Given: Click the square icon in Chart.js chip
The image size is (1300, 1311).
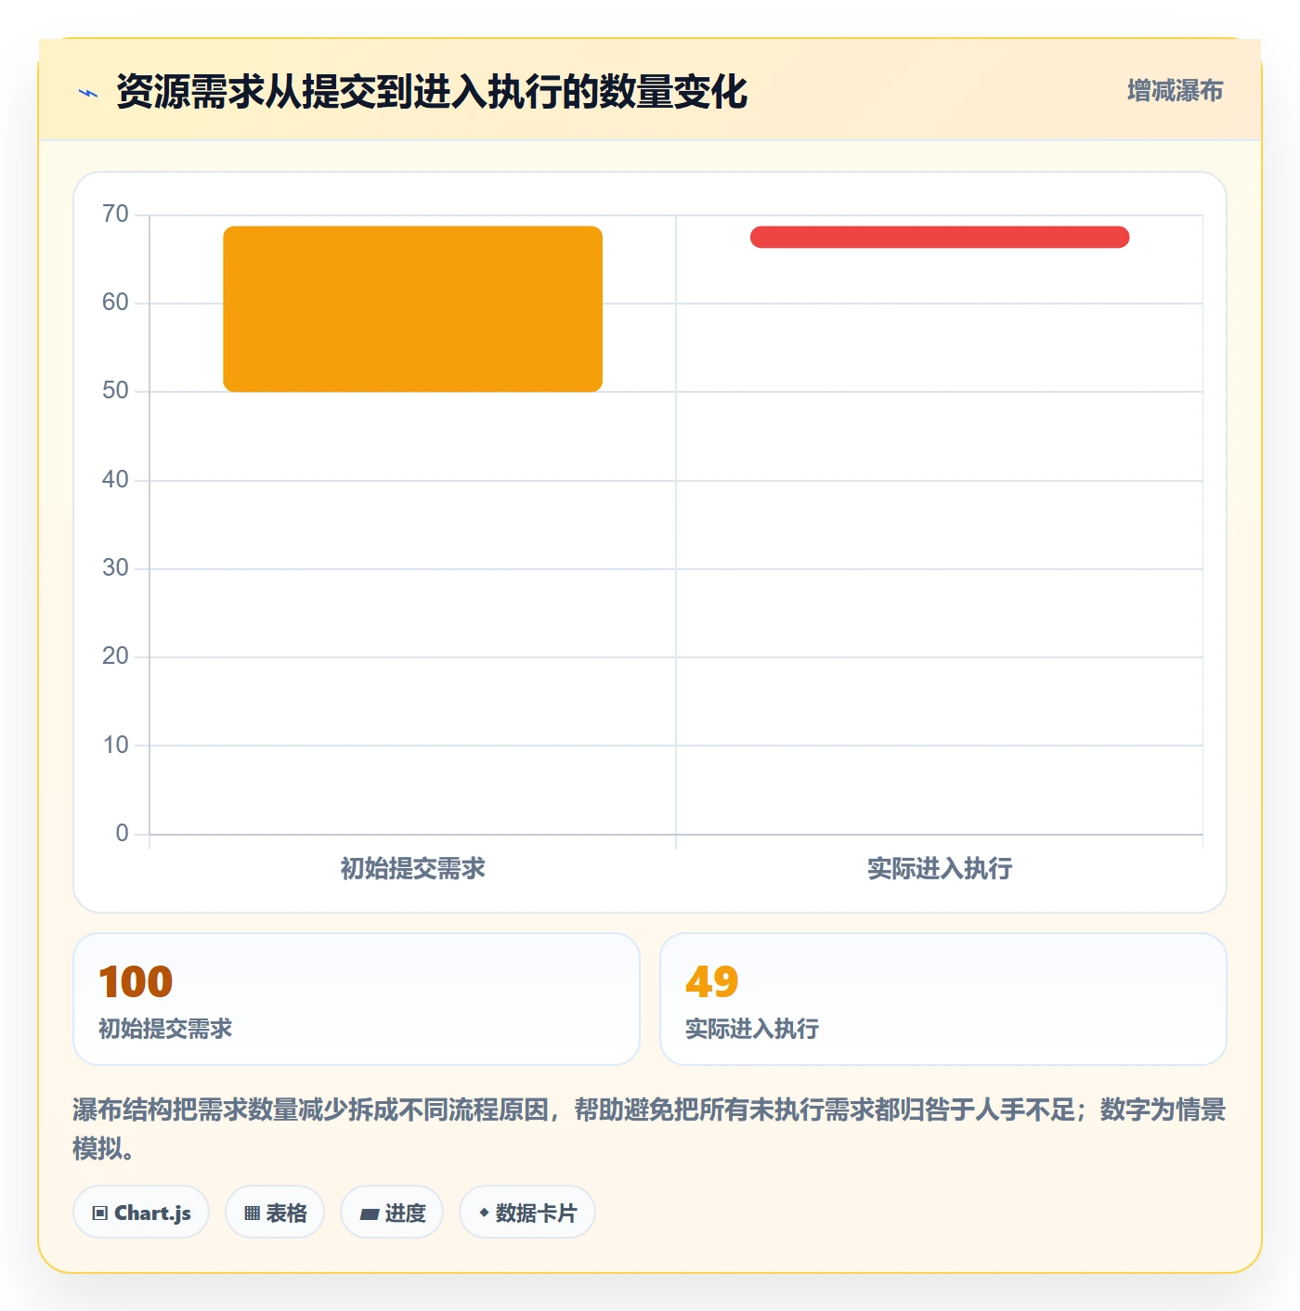Looking at the screenshot, I should (100, 1214).
